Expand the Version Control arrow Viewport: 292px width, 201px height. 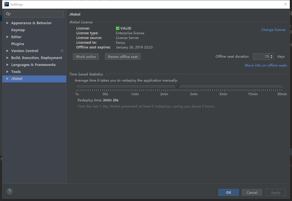tap(8, 51)
